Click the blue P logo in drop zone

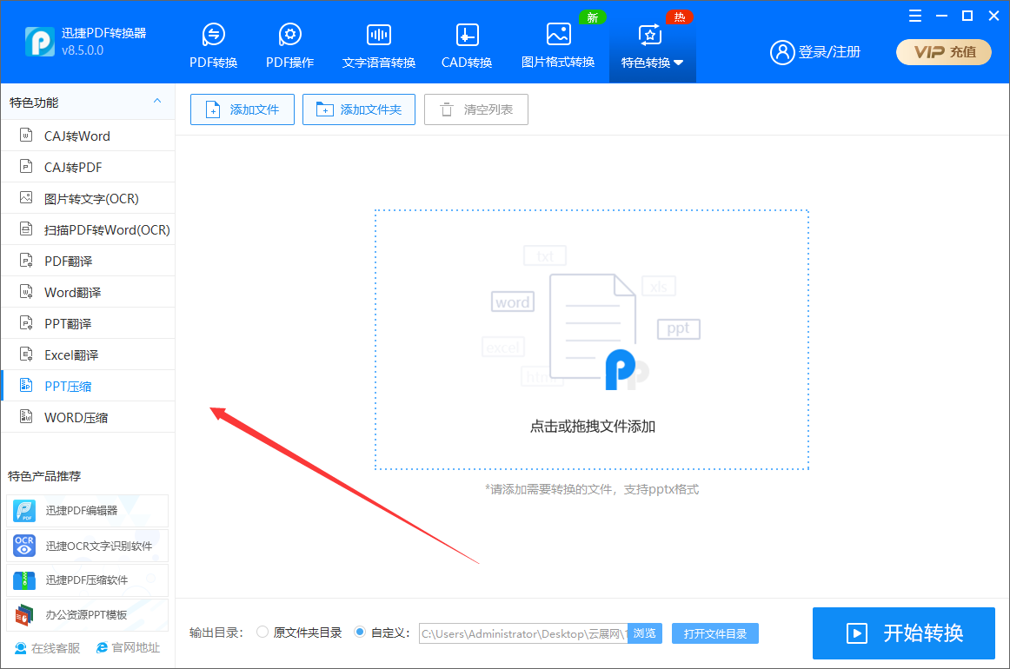tap(621, 369)
